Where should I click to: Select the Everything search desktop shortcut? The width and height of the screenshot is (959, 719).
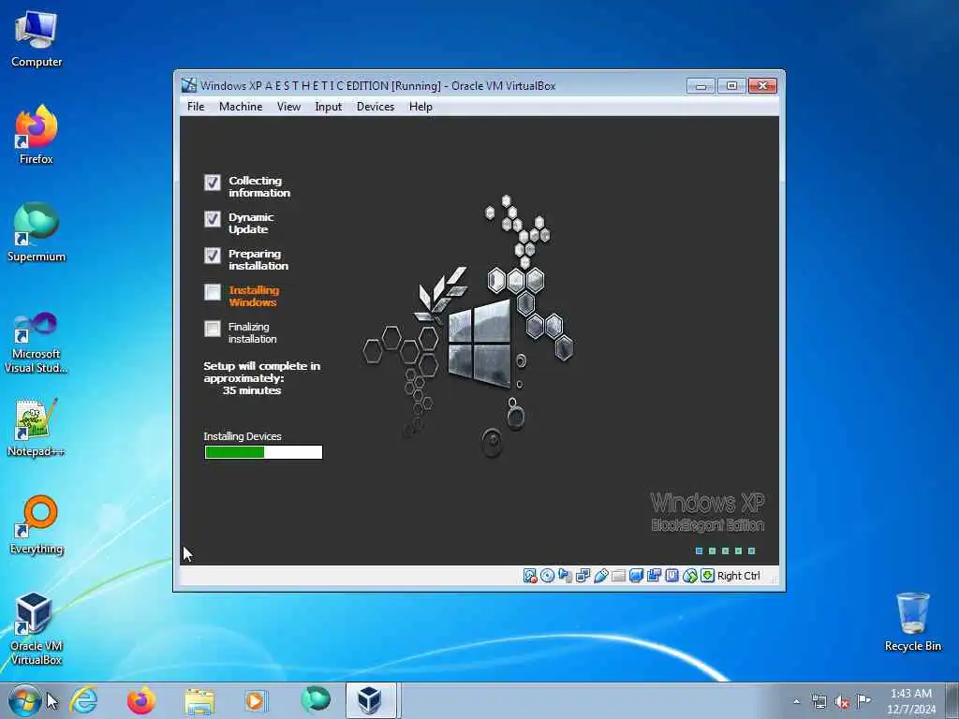coord(37,525)
